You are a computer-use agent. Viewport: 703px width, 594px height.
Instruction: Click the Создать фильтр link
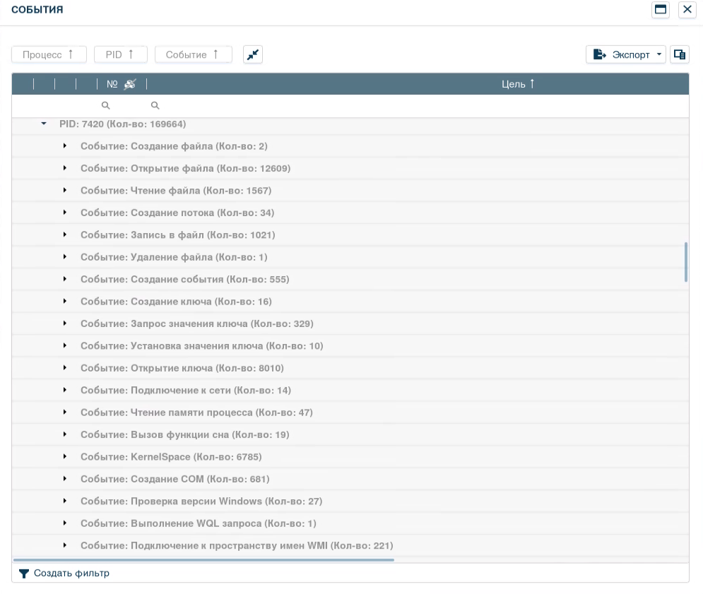click(x=71, y=574)
